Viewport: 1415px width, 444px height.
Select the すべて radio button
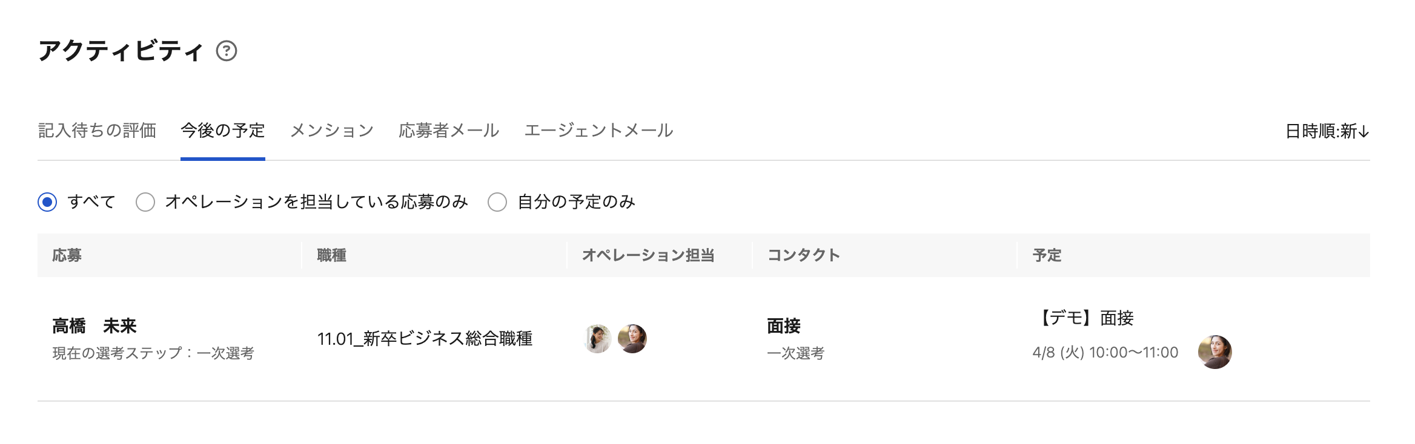[47, 202]
